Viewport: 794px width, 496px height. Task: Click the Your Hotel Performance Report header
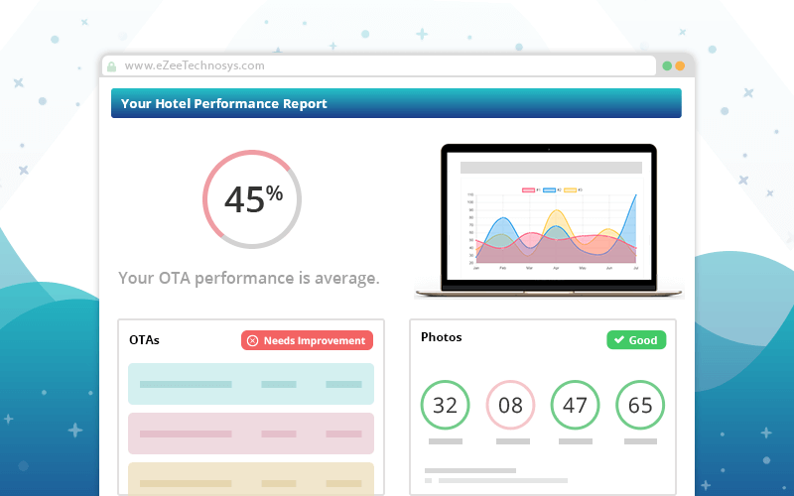tap(396, 103)
